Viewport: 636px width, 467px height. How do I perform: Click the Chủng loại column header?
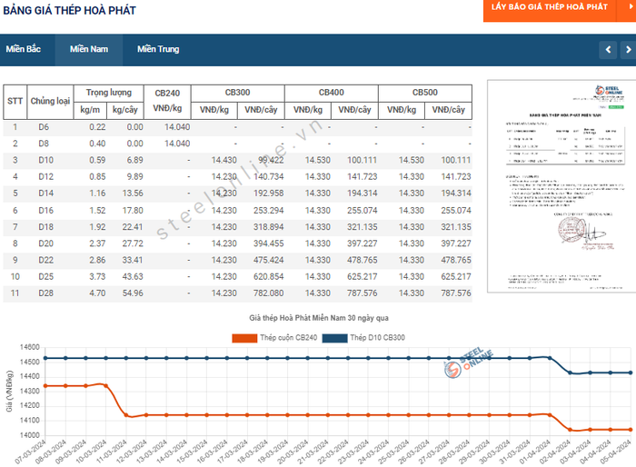pyautogui.click(x=50, y=102)
